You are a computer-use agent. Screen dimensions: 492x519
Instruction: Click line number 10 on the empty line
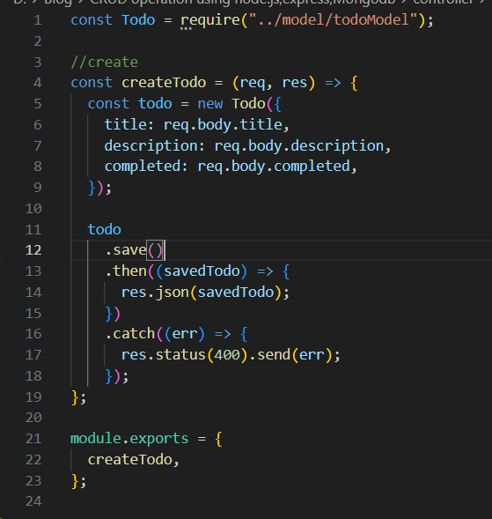coord(33,209)
